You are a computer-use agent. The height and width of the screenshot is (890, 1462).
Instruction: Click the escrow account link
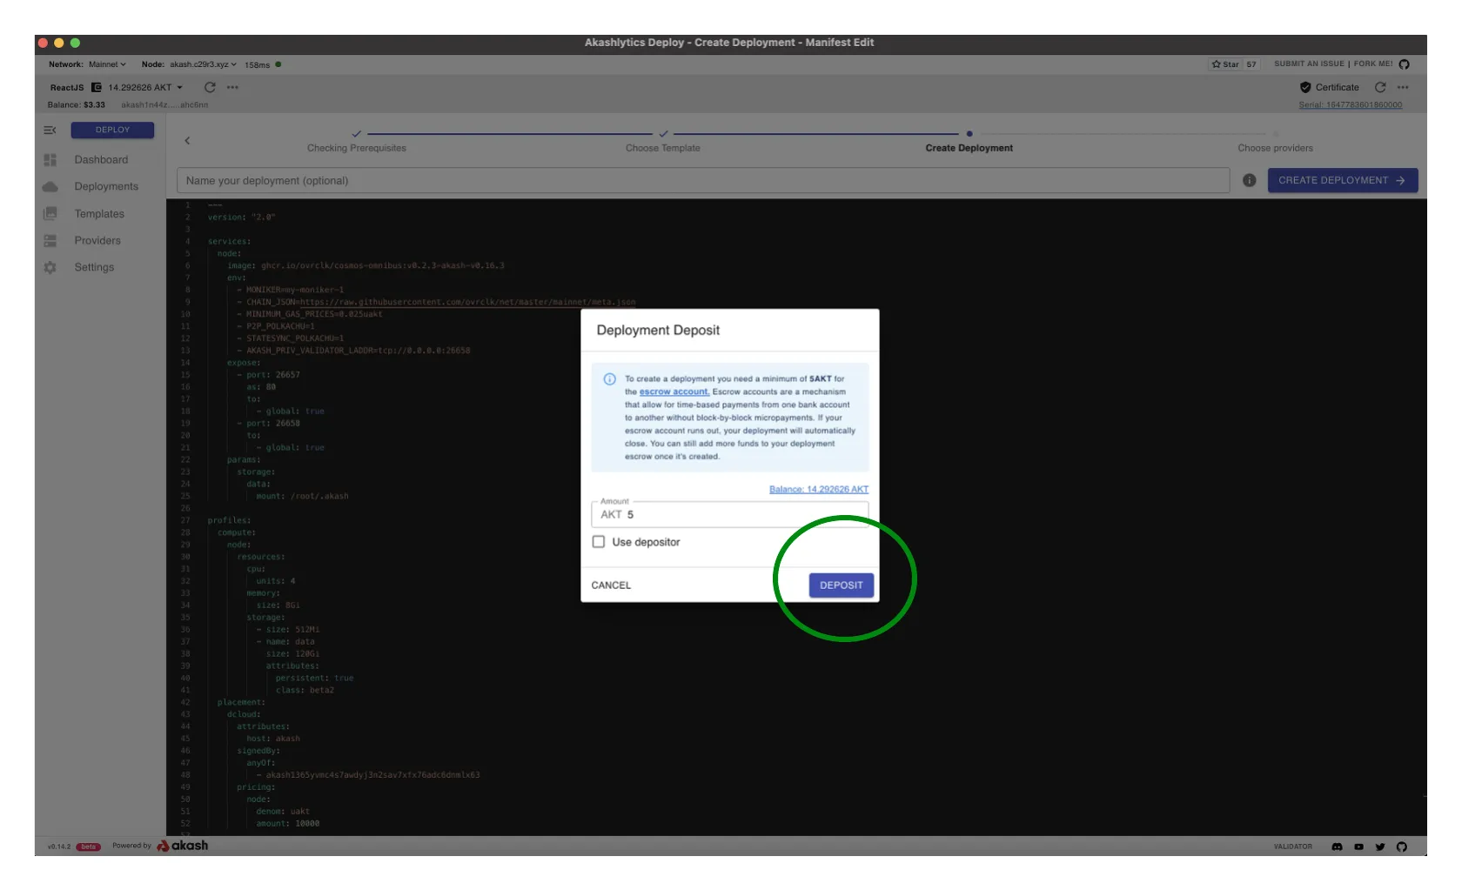(x=674, y=391)
